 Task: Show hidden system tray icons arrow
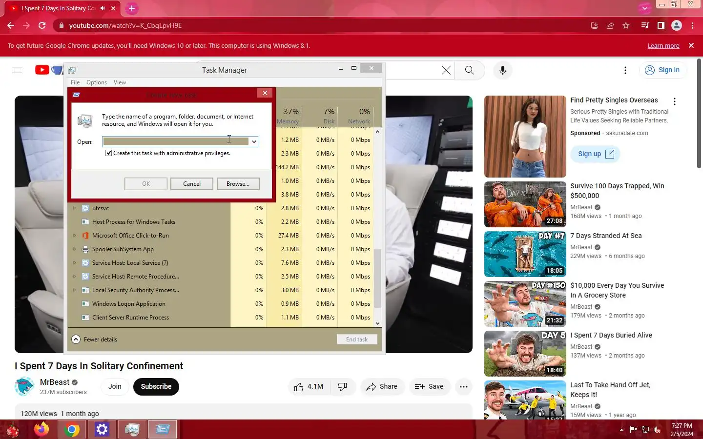point(621,430)
